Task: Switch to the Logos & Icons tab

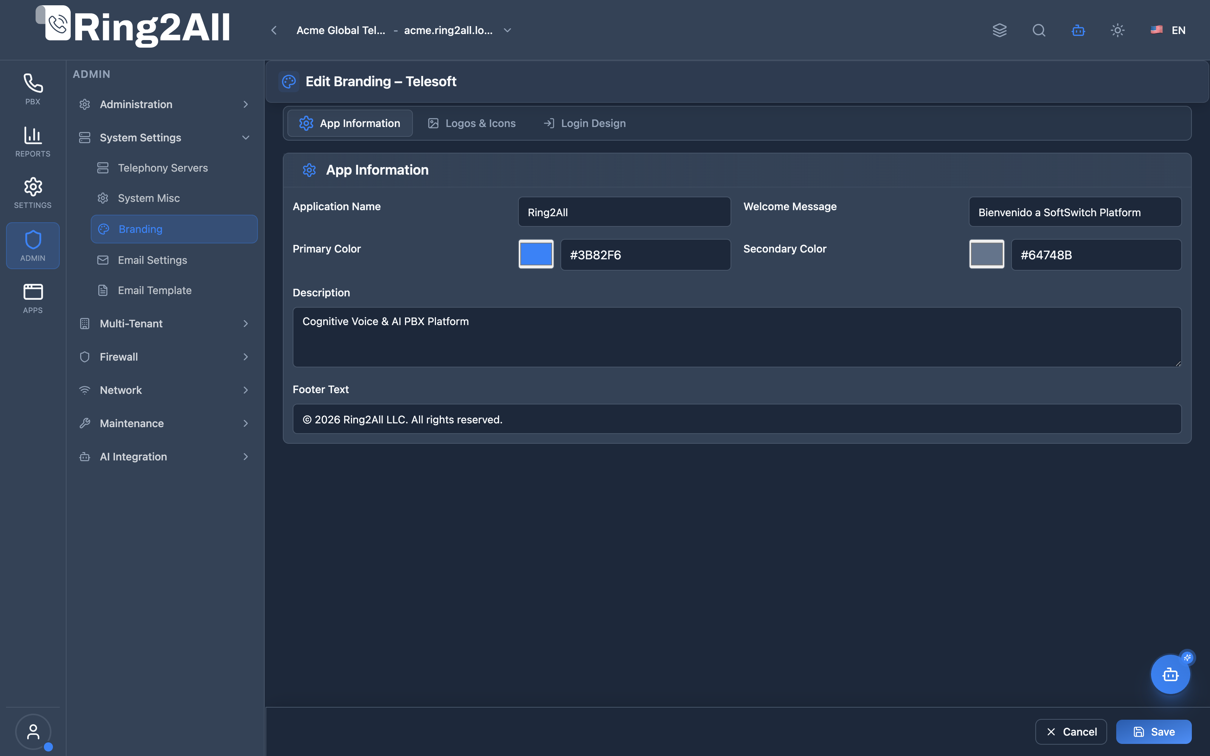Action: click(x=472, y=123)
